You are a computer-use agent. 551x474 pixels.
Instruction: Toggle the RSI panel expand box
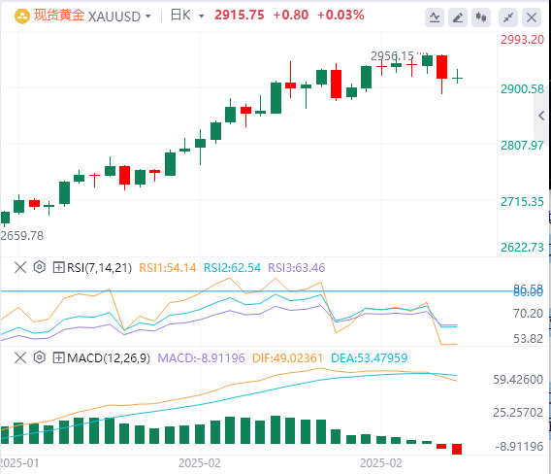[58, 268]
